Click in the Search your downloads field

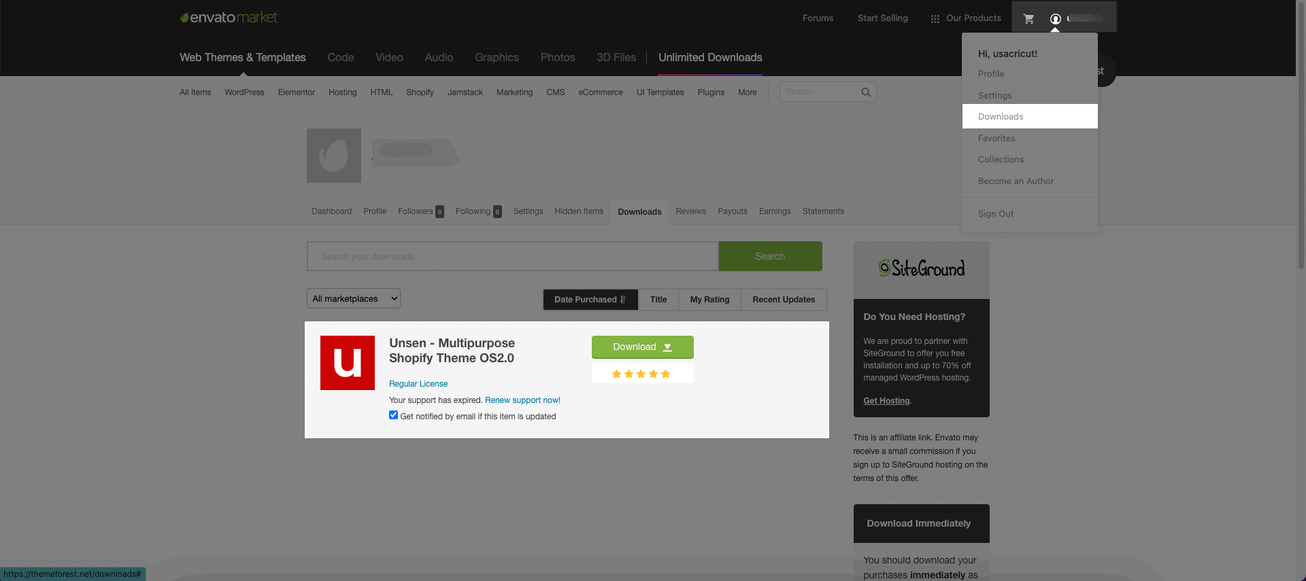(512, 256)
